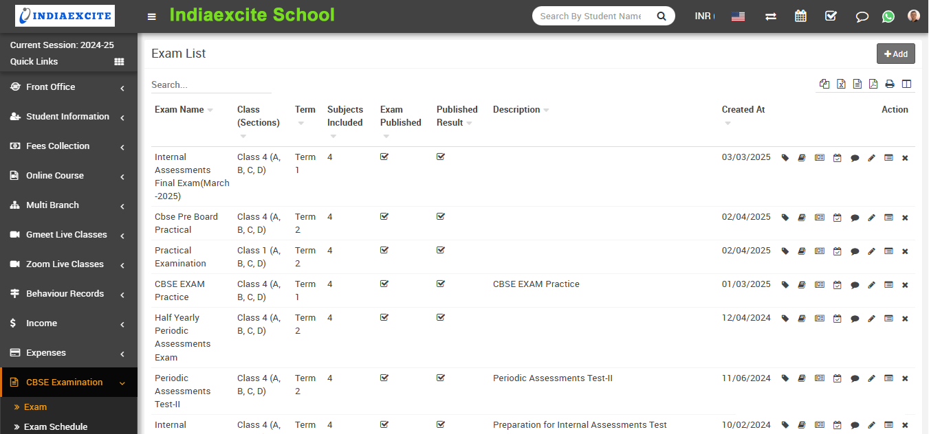Sort the table by Exam Name
The image size is (929, 434).
(x=180, y=110)
